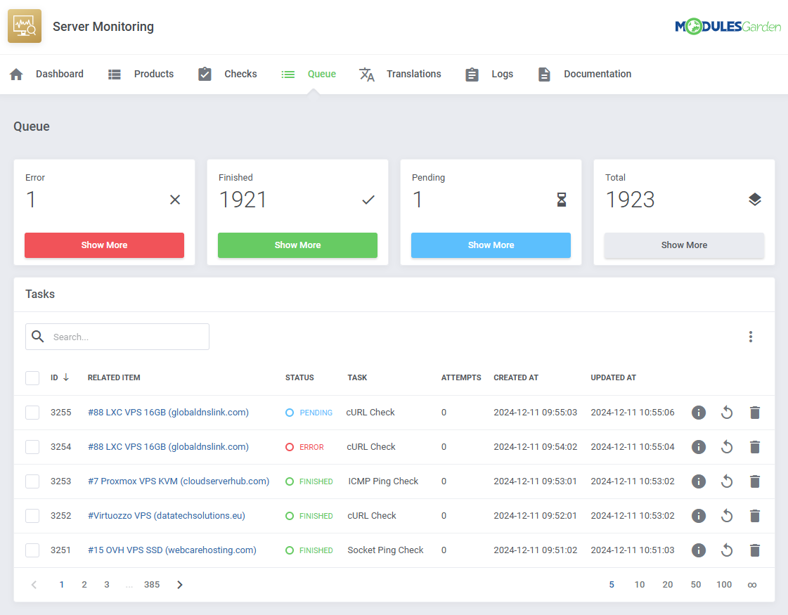Check the box for task 3254
Image resolution: width=788 pixels, height=615 pixels.
click(x=32, y=447)
